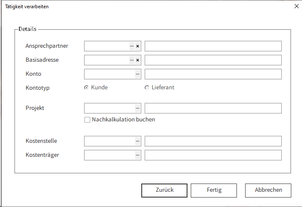Open the Projekt lookup ellipsis button
Screen dimensions: 302x207
point(138,108)
